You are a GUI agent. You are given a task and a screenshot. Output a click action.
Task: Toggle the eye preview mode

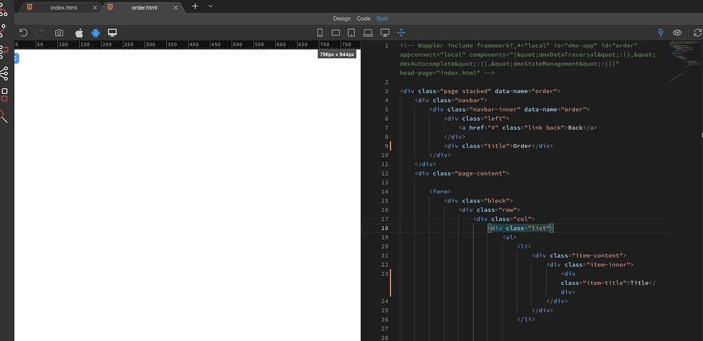[x=677, y=33]
